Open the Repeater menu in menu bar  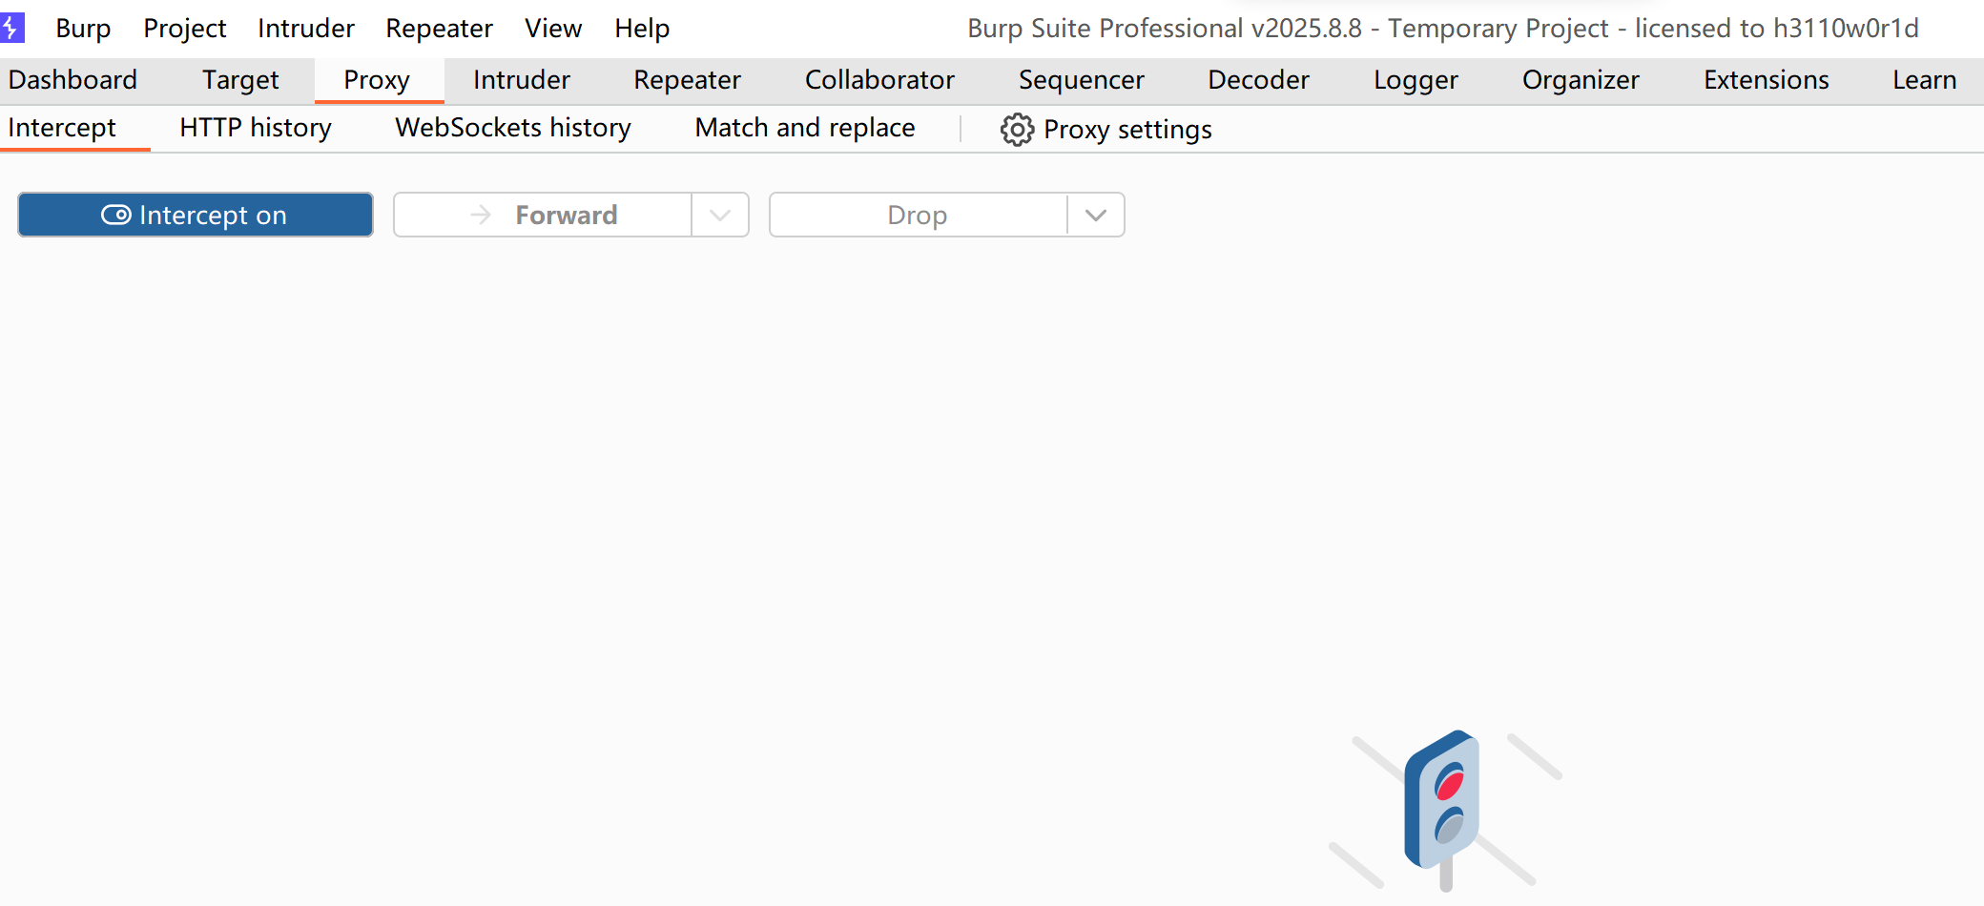pyautogui.click(x=440, y=29)
